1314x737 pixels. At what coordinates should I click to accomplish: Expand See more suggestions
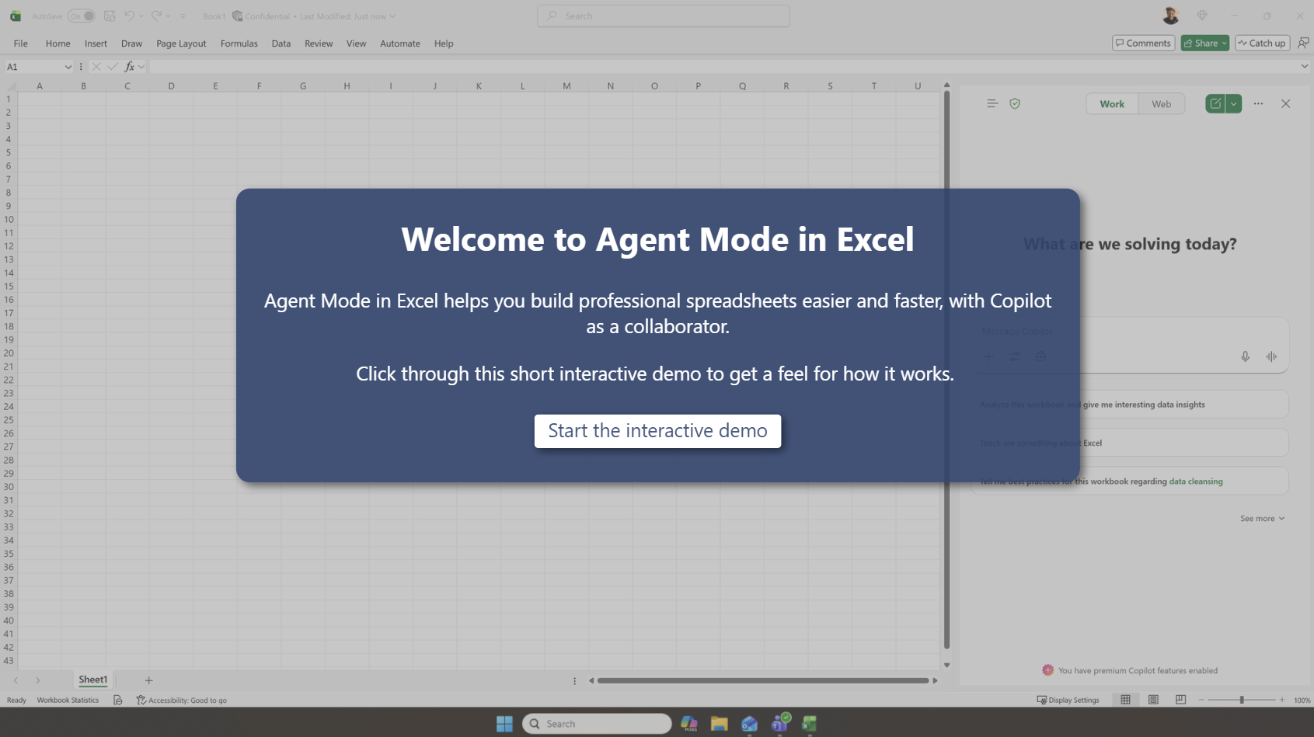[x=1262, y=519]
